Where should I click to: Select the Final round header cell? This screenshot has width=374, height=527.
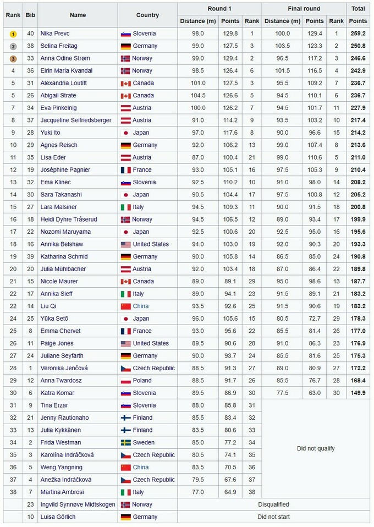[x=304, y=9]
